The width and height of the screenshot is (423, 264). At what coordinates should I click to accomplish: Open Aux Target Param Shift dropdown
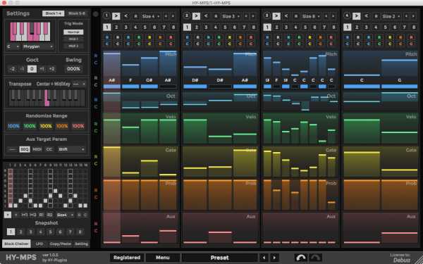click(71, 149)
